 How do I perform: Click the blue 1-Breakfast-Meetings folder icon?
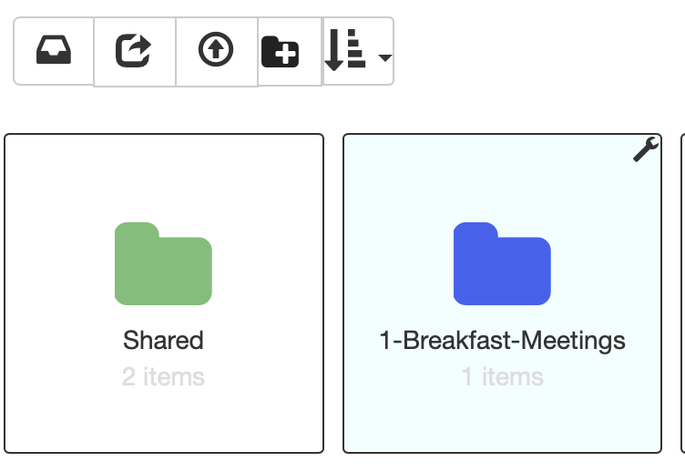point(502,263)
